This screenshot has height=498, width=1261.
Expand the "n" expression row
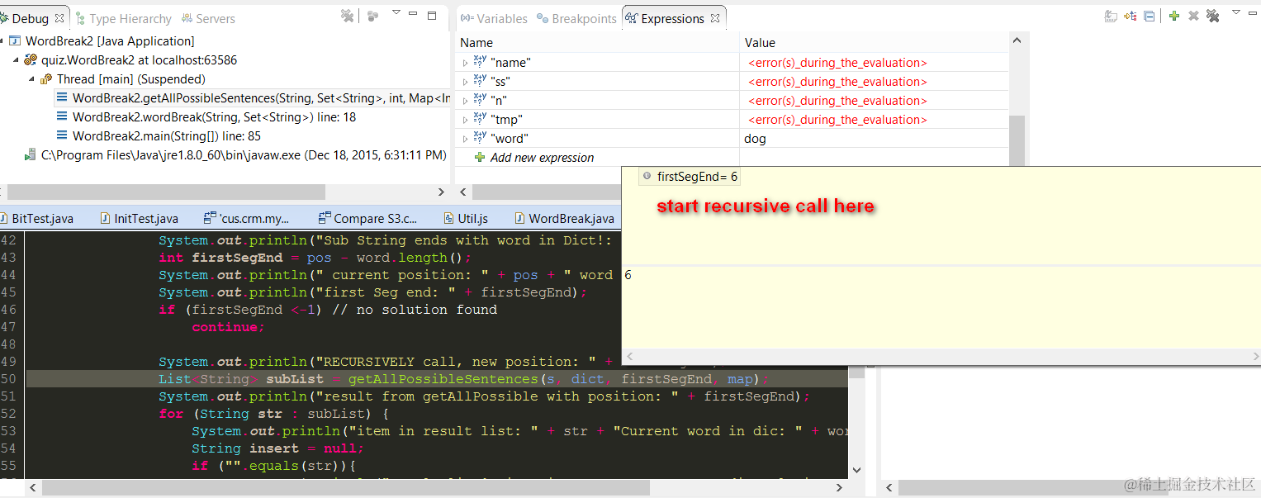point(465,101)
